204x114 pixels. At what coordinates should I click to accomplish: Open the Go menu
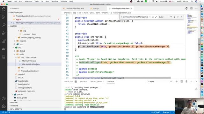(42, 1)
